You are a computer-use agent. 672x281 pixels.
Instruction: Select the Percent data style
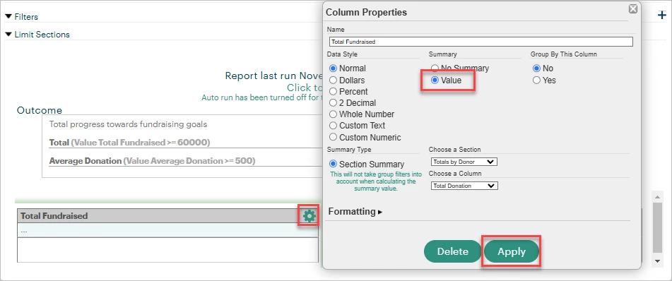coord(333,92)
